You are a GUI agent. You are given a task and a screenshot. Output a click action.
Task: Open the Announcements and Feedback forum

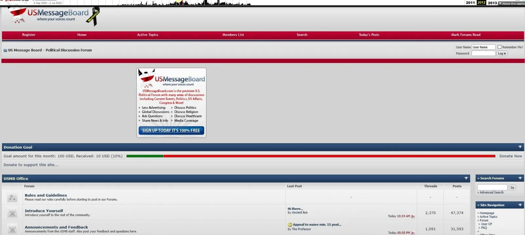tap(56, 227)
